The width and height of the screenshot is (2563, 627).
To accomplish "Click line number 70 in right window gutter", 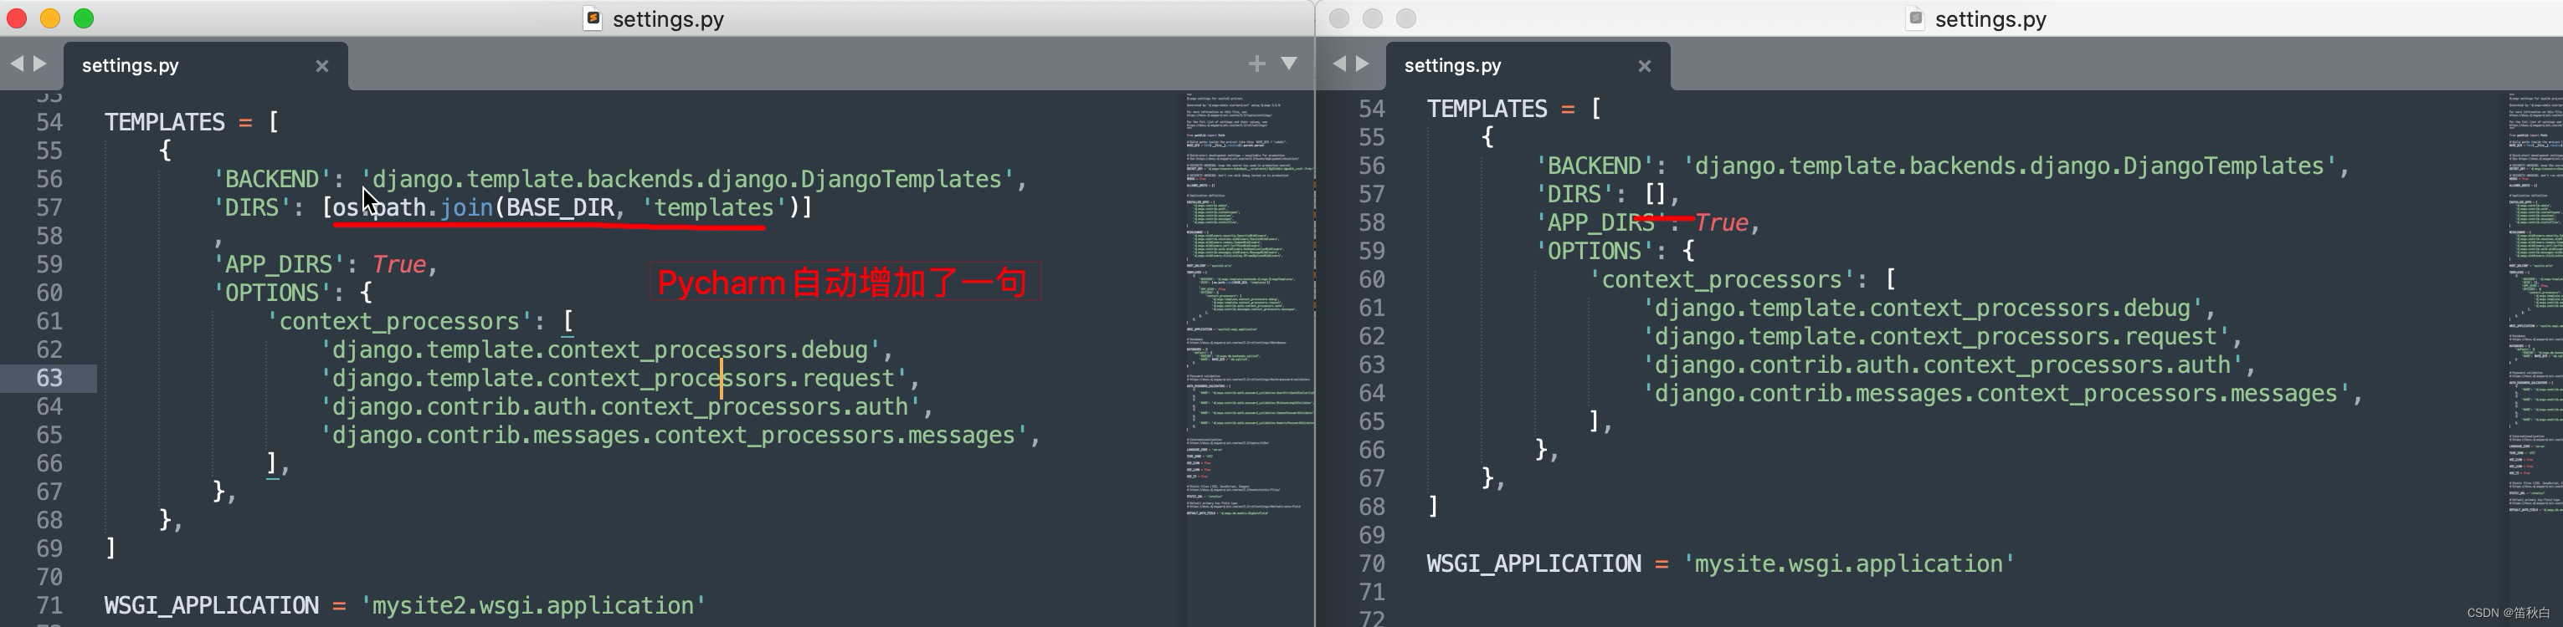I will [1372, 564].
